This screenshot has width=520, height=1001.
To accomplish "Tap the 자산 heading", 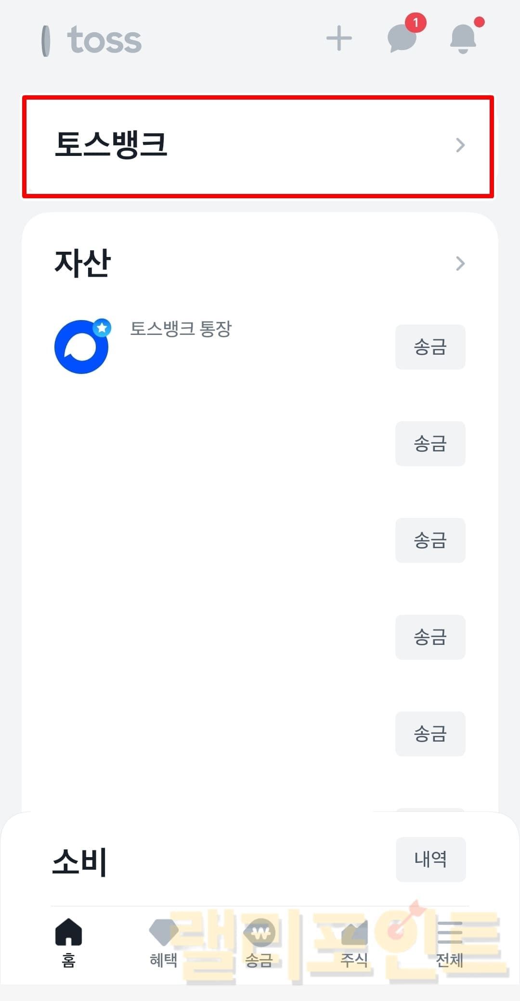I will [83, 263].
